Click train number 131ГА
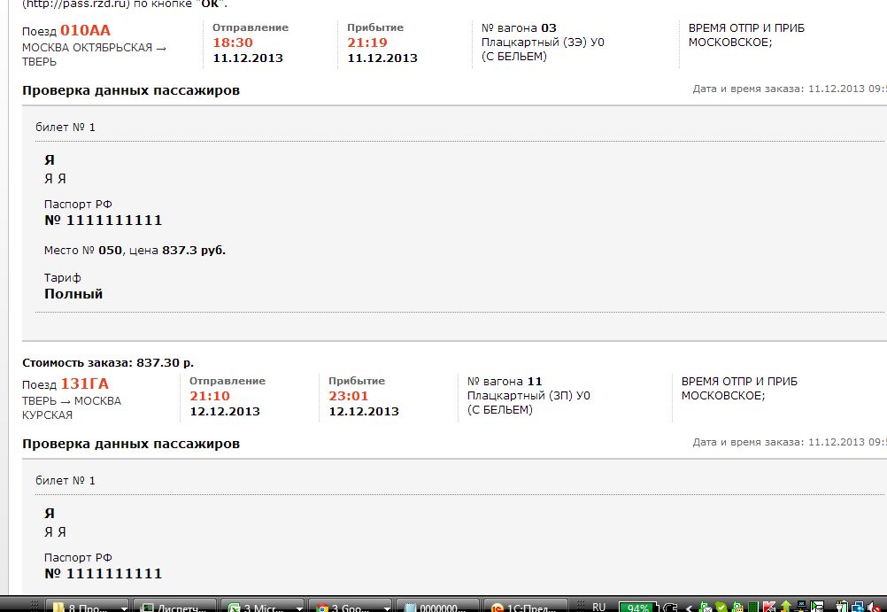 [85, 383]
